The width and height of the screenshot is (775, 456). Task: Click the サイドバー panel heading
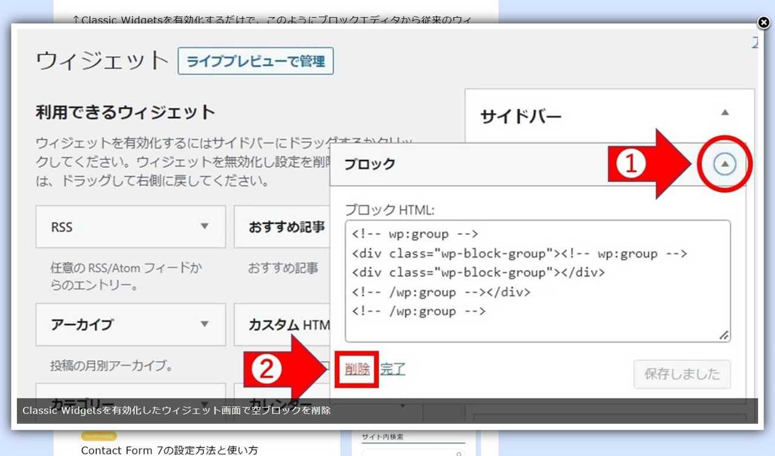[x=521, y=116]
